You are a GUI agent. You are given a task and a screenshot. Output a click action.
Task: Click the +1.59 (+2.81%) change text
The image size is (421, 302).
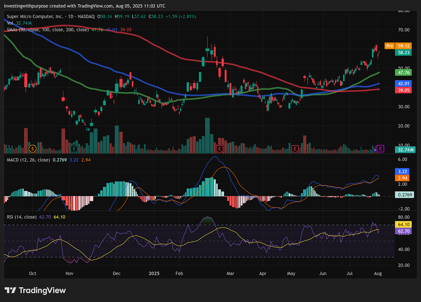point(181,17)
